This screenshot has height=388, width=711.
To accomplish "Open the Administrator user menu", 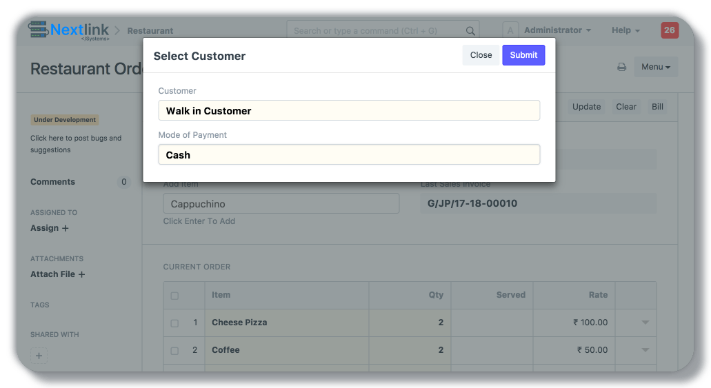I will coord(557,30).
